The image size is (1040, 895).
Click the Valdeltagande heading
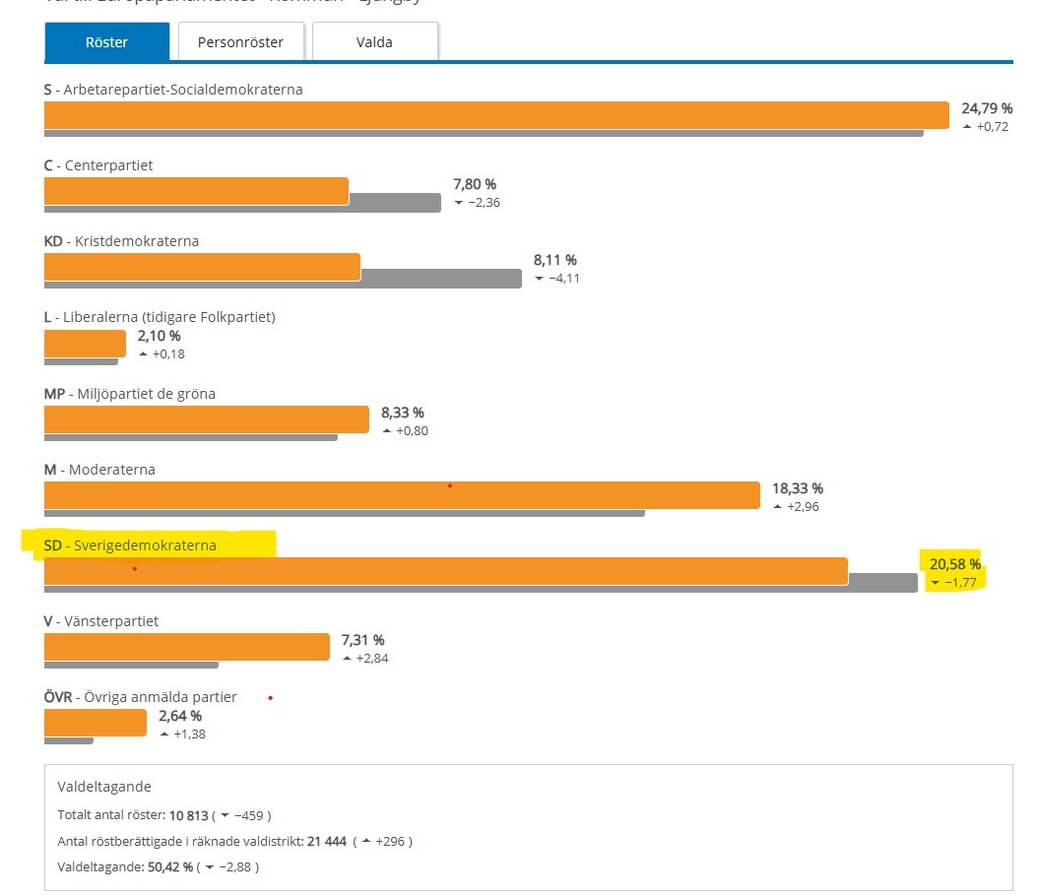click(104, 787)
